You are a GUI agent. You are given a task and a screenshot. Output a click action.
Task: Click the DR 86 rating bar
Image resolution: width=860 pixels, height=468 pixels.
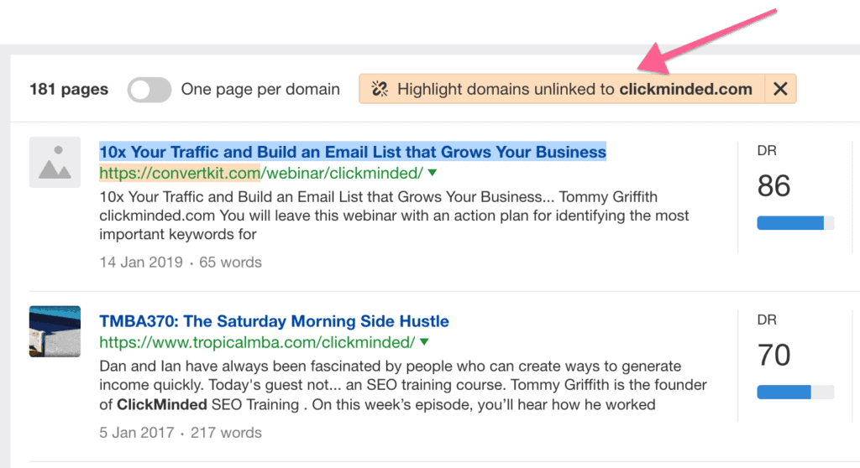(795, 223)
